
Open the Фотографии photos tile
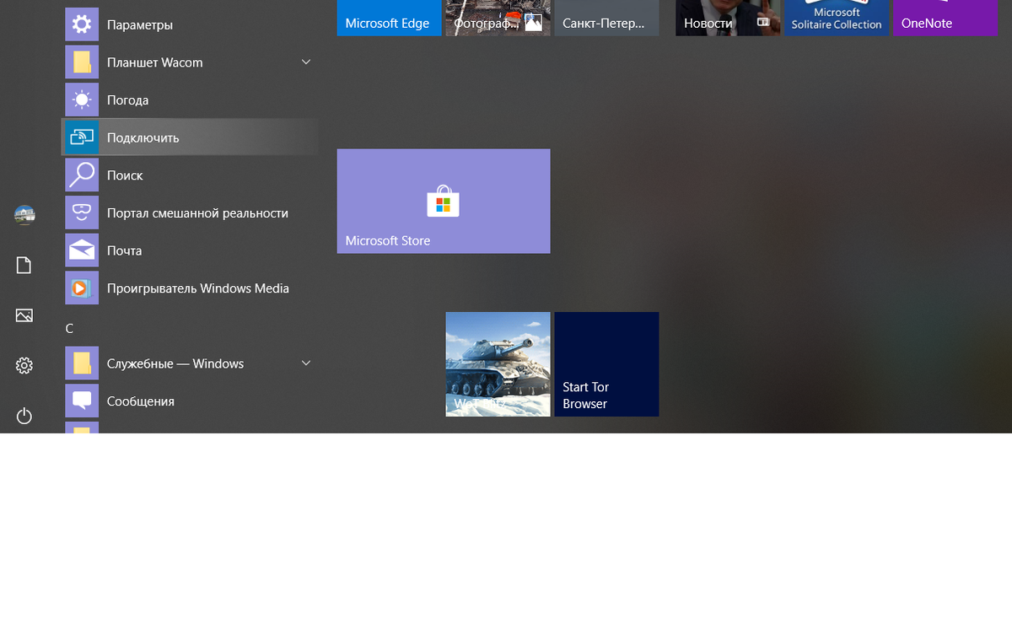498,18
